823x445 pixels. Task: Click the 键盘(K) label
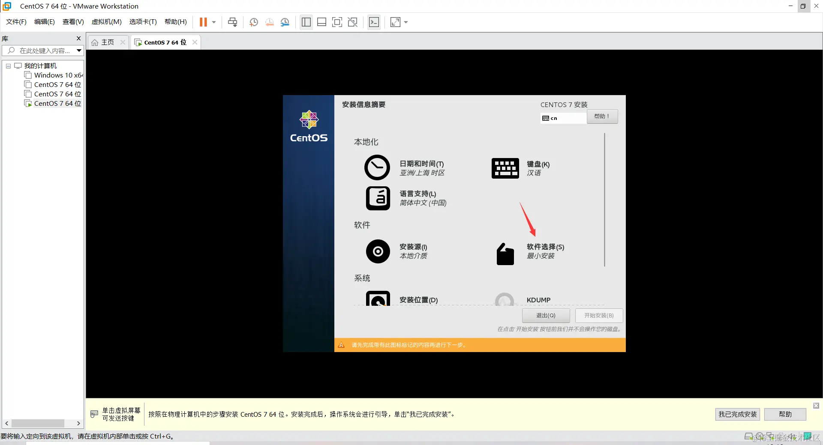click(538, 164)
